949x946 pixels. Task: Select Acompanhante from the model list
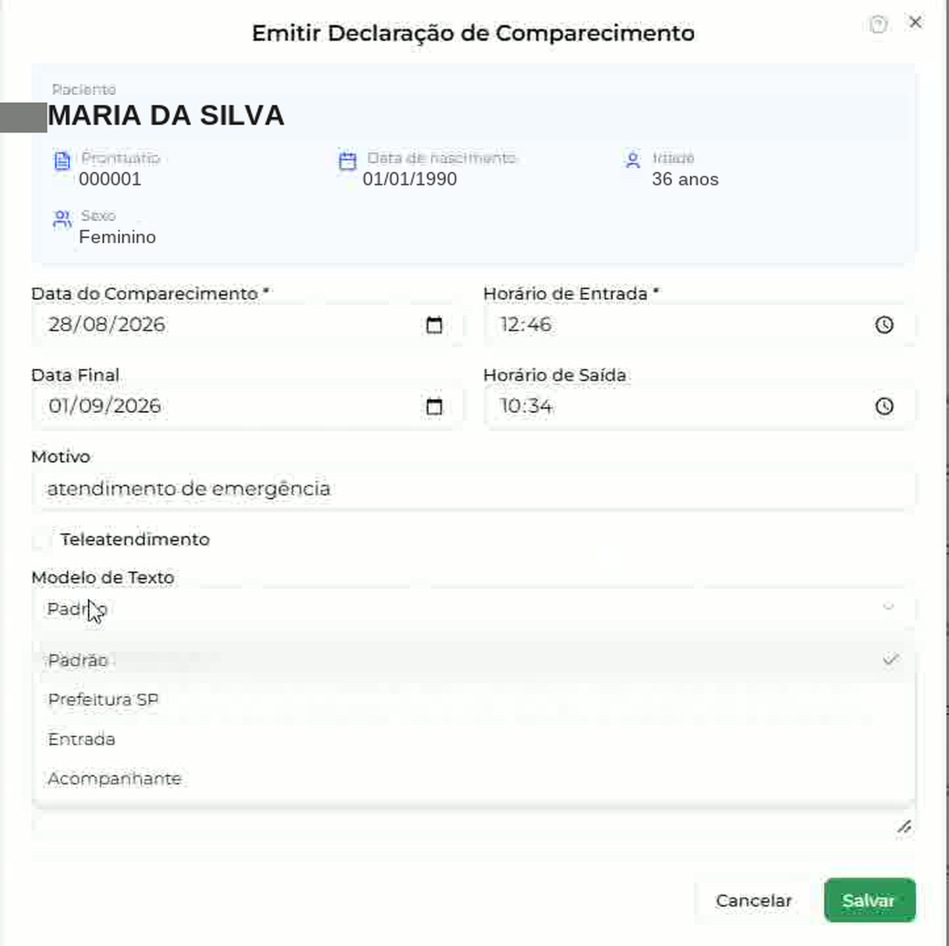tap(473, 778)
